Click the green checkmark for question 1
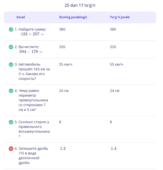Image resolution: width=163 pixels, height=170 pixels. pyautogui.click(x=11, y=30)
